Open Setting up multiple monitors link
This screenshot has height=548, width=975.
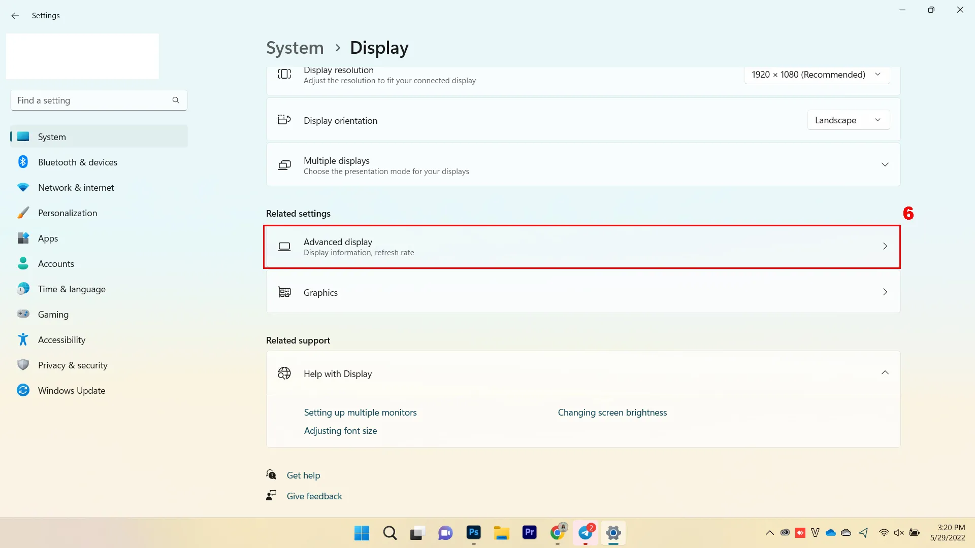pos(360,413)
